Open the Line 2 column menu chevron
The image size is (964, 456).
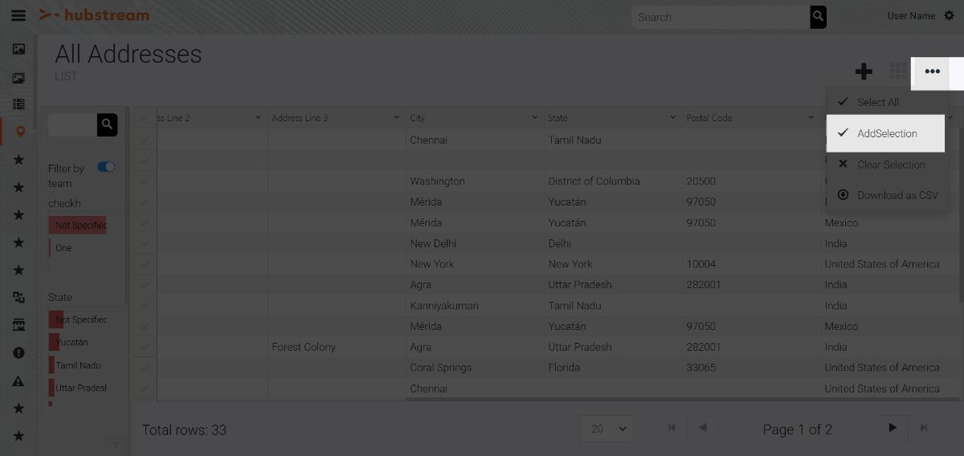tap(259, 118)
